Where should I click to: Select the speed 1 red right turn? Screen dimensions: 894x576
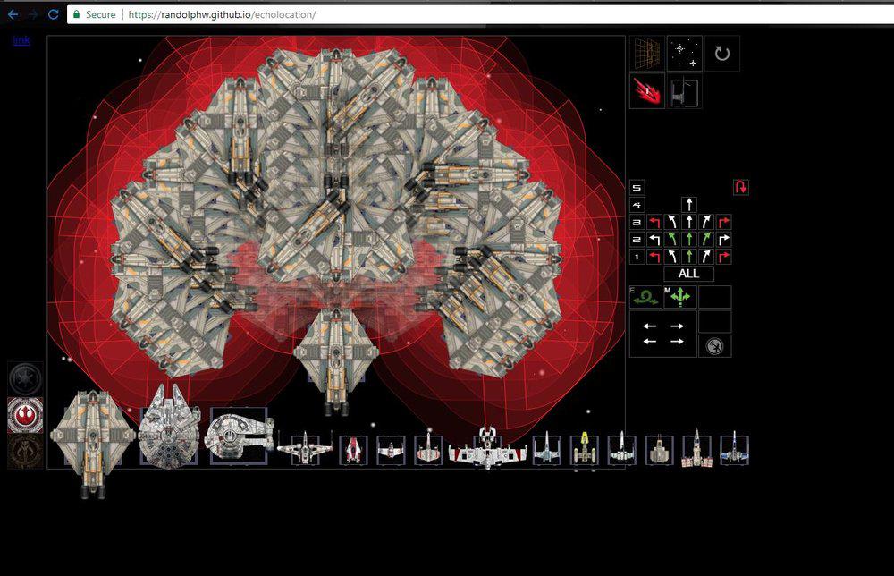723,257
